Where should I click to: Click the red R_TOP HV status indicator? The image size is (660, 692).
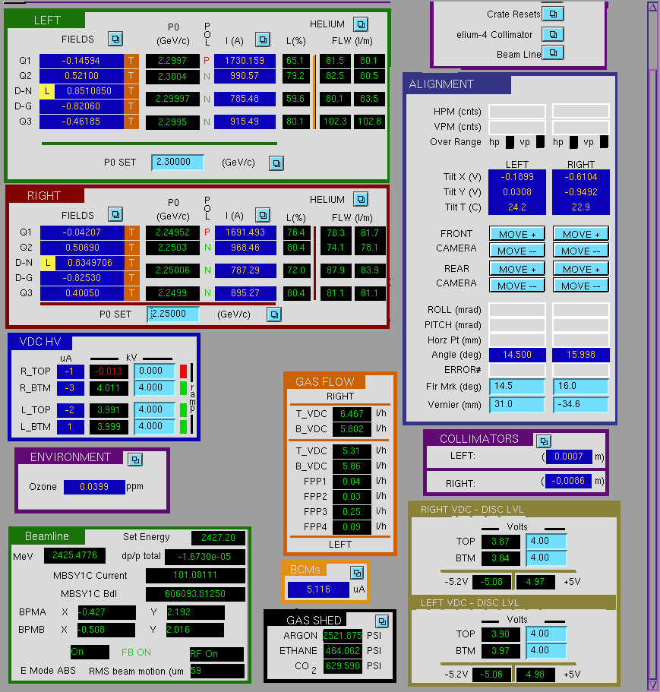(x=184, y=371)
